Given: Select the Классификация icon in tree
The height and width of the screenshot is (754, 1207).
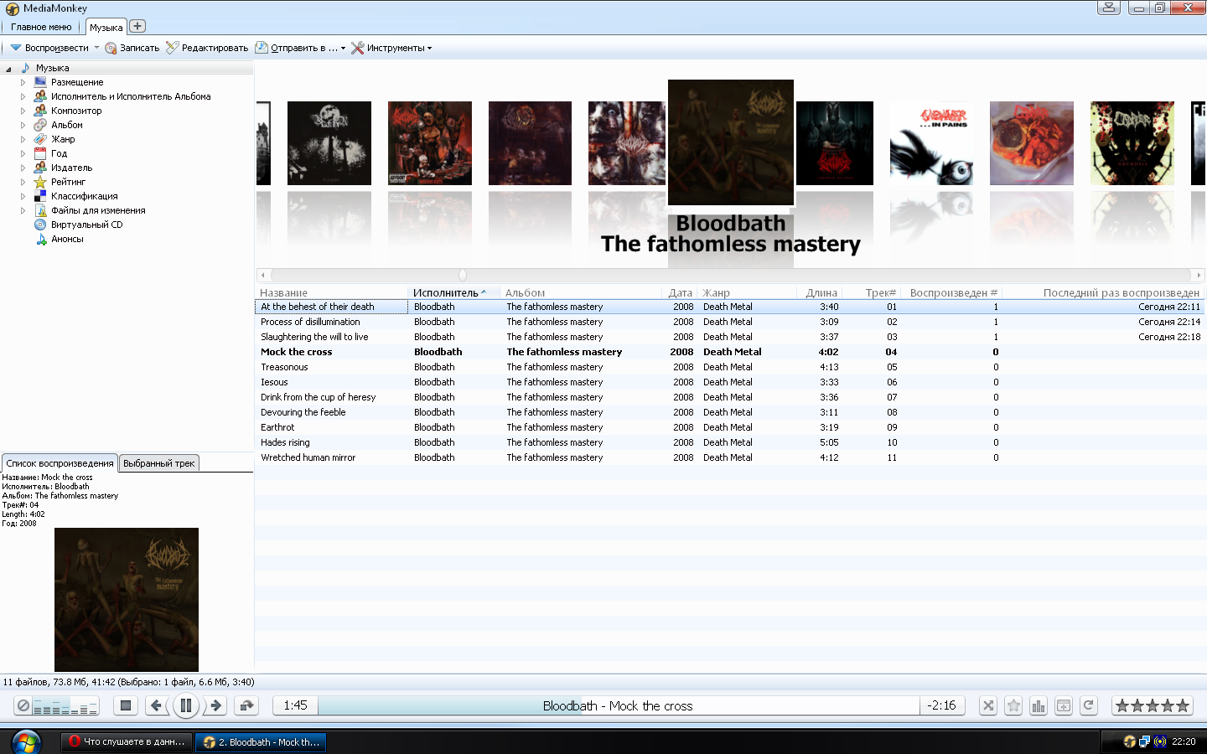Looking at the screenshot, I should pyautogui.click(x=40, y=196).
